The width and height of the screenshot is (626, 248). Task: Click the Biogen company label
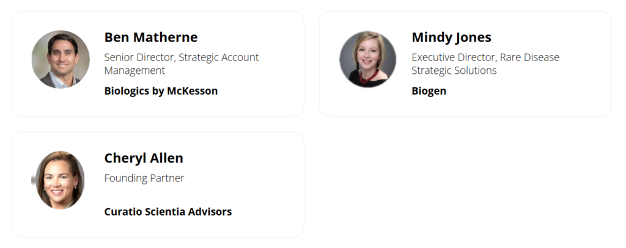[429, 91]
